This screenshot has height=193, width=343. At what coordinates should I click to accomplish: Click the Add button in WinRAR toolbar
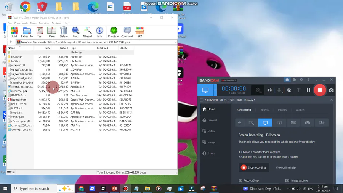pos(14,32)
